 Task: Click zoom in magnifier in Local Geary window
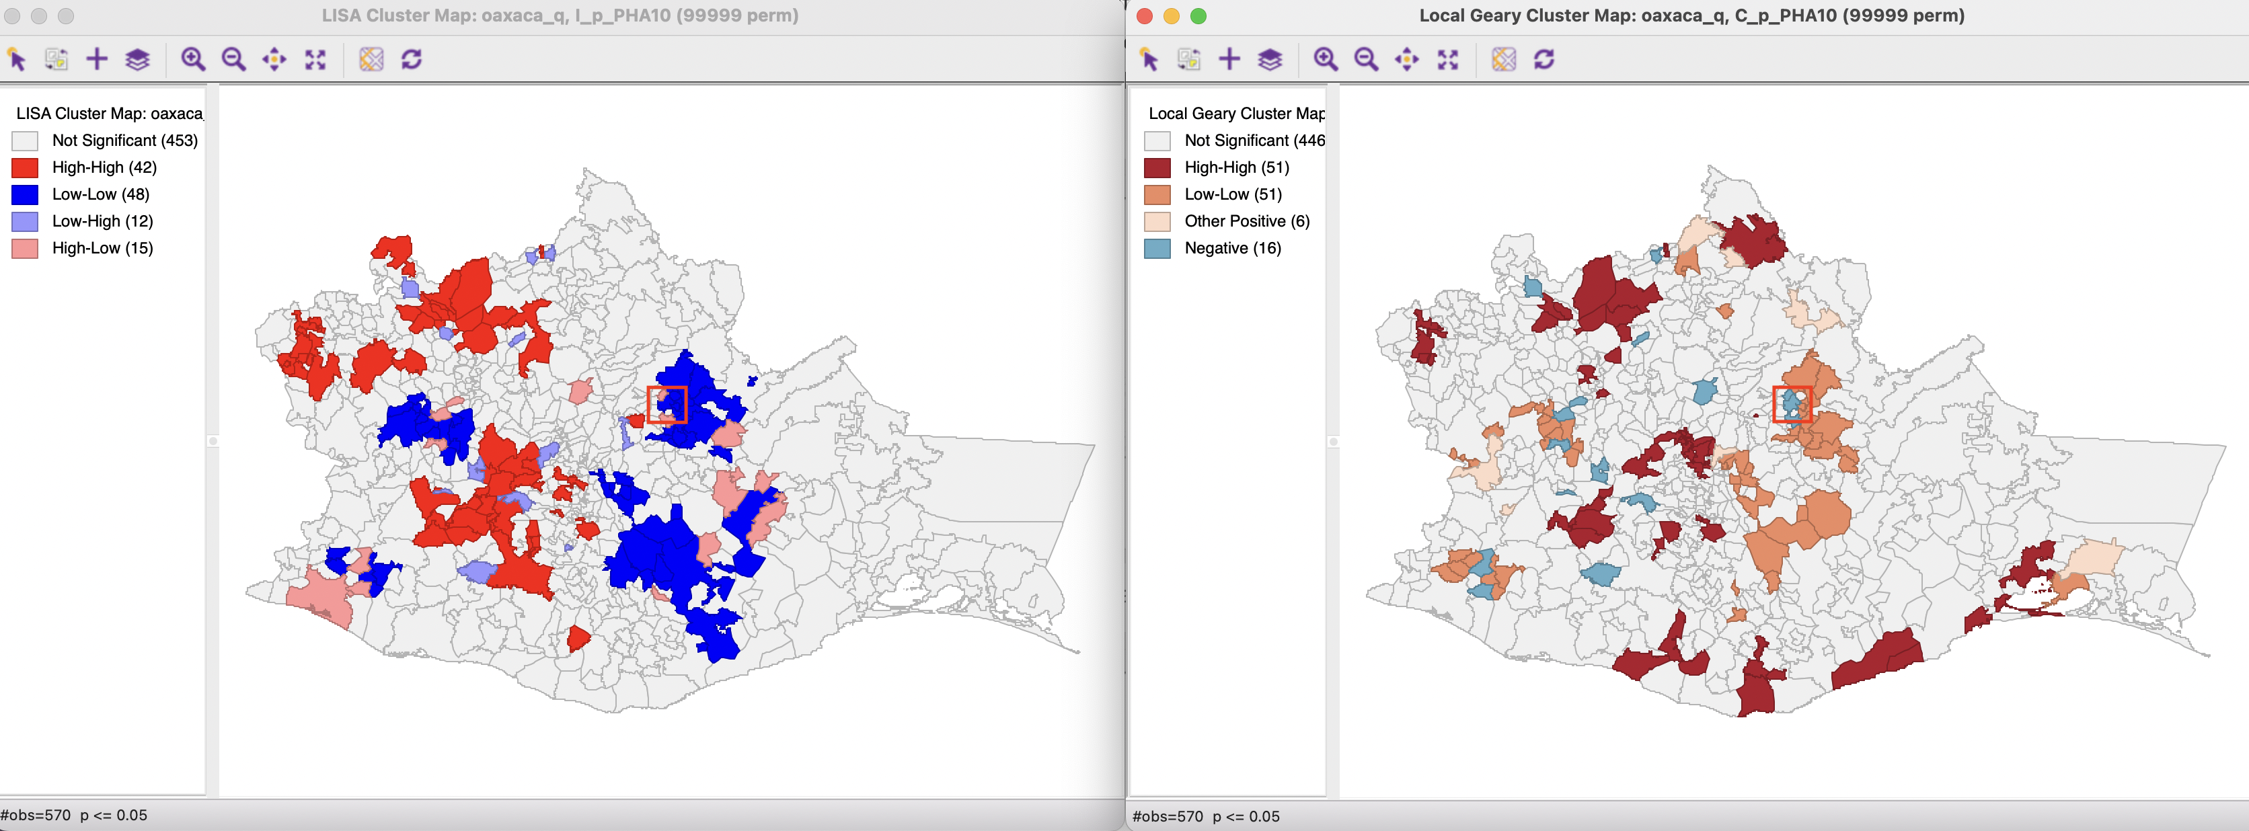coord(1326,59)
